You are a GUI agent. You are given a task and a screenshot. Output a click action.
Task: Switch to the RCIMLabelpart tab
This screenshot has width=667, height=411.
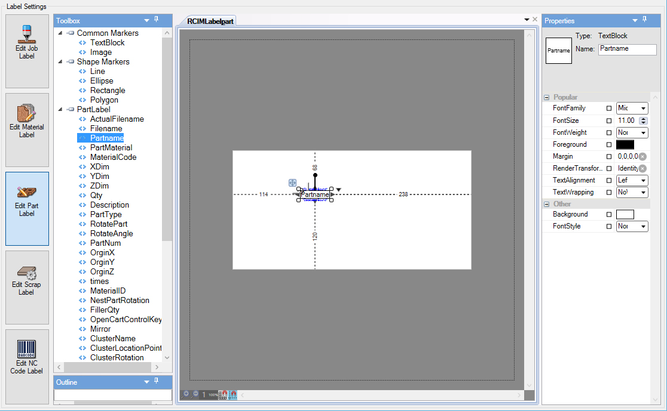[x=210, y=20]
